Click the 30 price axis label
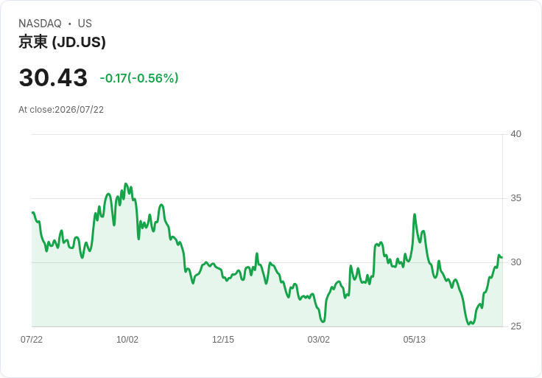The height and width of the screenshot is (378, 542). 515,262
